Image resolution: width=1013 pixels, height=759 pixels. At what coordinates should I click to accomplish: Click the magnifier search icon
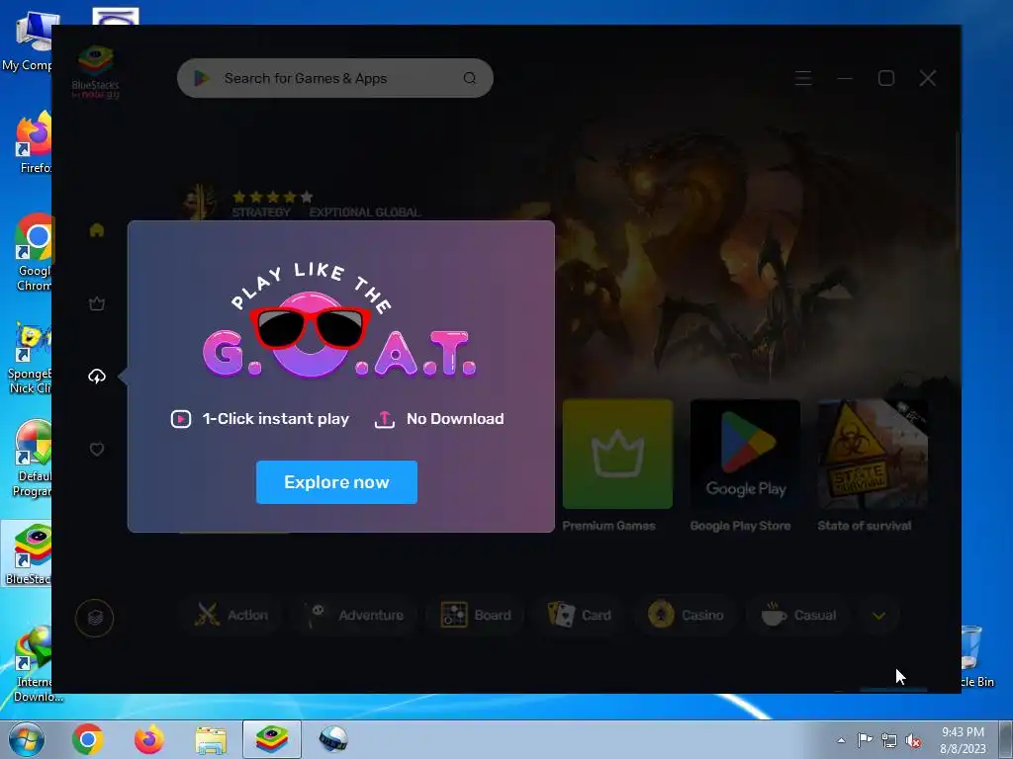[470, 78]
